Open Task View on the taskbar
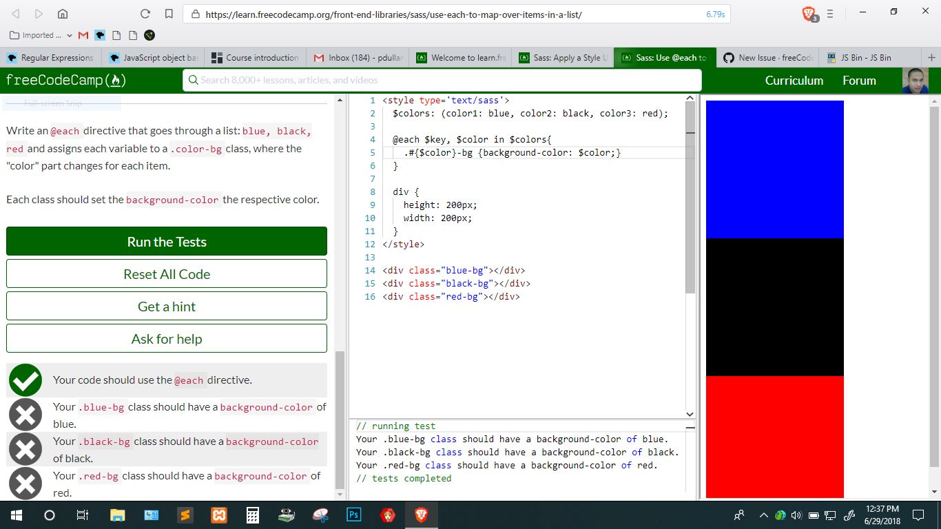 coord(83,515)
